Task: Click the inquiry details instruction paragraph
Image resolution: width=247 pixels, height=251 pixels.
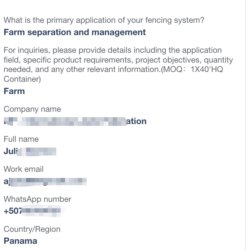Action: click(118, 64)
